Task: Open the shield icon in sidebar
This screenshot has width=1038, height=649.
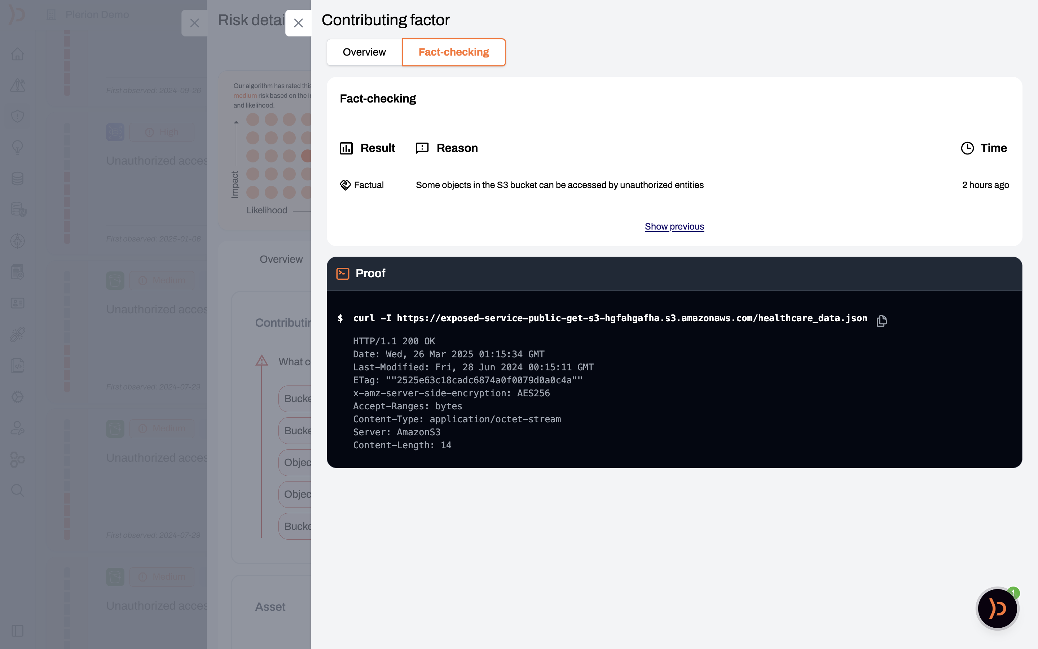Action: point(18,116)
